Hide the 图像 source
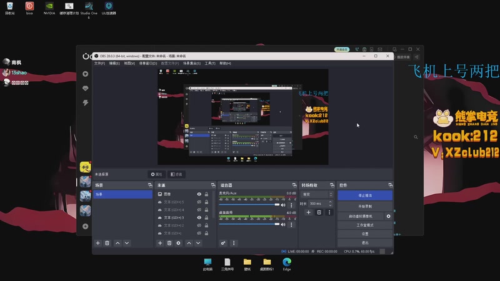This screenshot has width=500, height=281. point(199,194)
